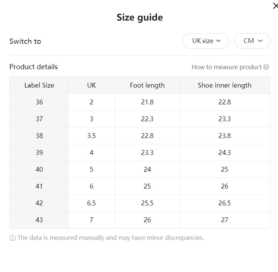Image resolution: width=278 pixels, height=272 pixels.
Task: Select label size 38 cell
Action: coord(39,136)
